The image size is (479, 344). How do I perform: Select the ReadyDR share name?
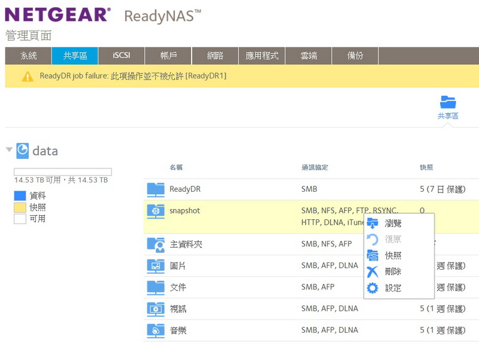(185, 189)
